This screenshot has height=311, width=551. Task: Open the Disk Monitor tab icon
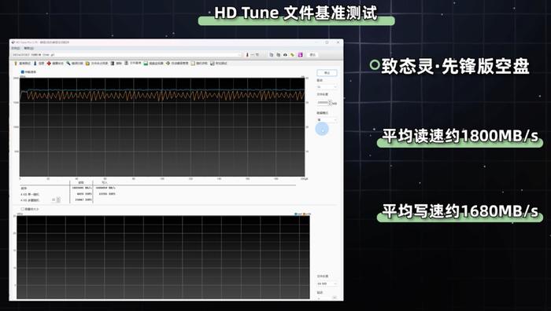pyautogui.click(x=154, y=64)
